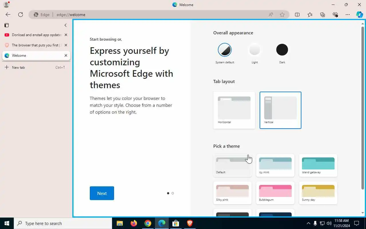This screenshot has height=229, width=366.
Task: Open a New tab
Action: [x=36, y=68]
